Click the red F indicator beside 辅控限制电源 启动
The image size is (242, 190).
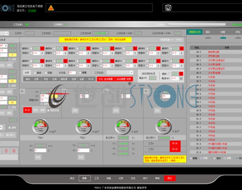point(181,74)
